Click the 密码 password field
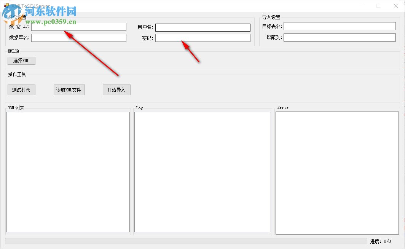This screenshot has width=405, height=249. coord(202,38)
